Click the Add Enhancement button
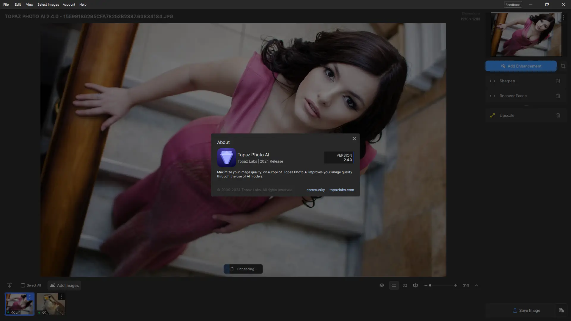 tap(521, 66)
